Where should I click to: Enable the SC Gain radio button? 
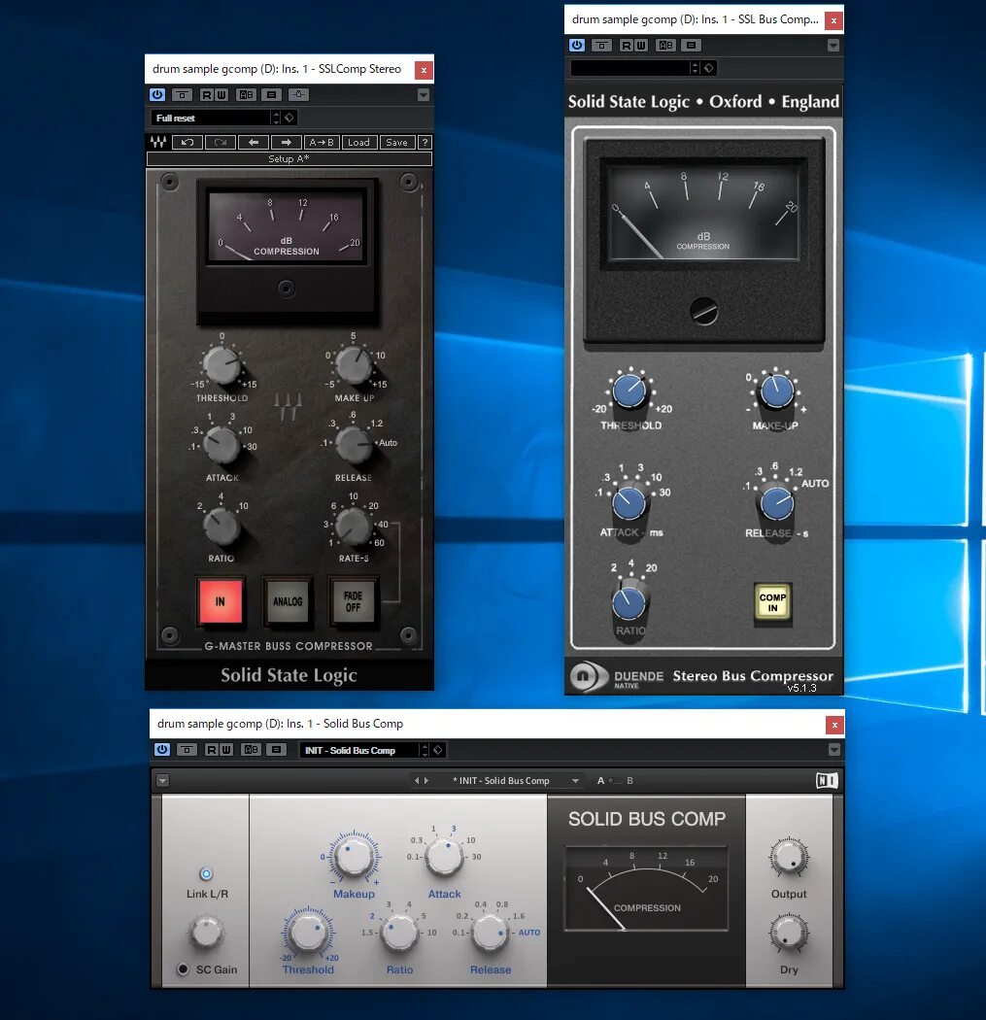tap(183, 969)
